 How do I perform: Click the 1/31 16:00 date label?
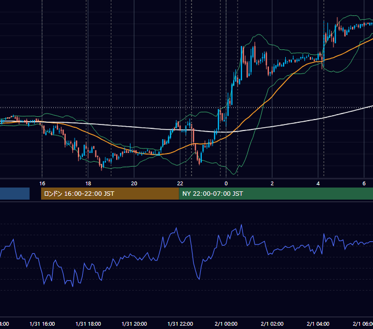click(x=42, y=324)
